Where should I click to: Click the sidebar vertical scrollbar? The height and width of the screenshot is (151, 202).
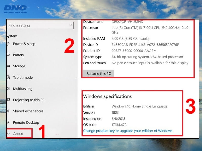tap(77, 108)
